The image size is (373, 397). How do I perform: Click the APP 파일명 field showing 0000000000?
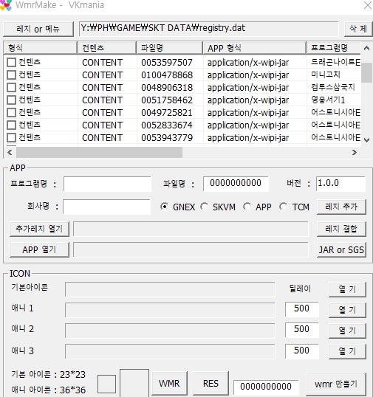tap(236, 184)
